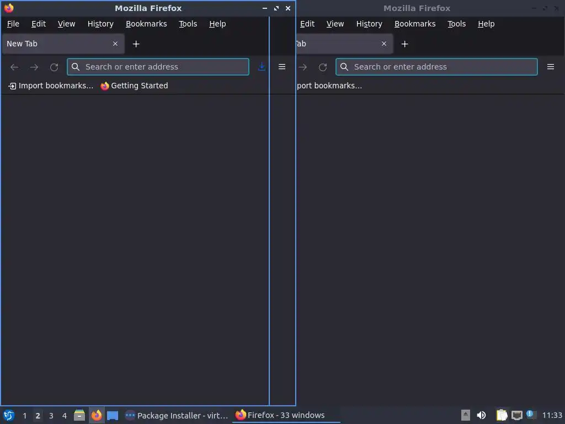The height and width of the screenshot is (424, 565).
Task: Switch to workspace 2
Action: pyautogui.click(x=38, y=416)
